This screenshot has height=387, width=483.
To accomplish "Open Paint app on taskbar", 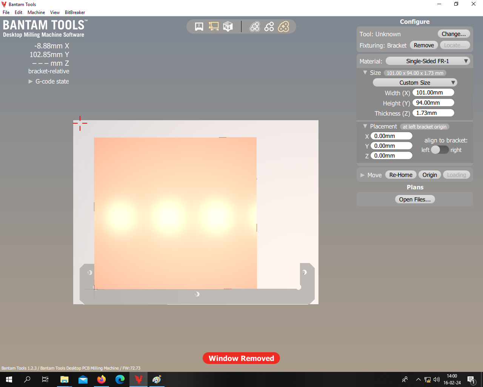I will tap(157, 379).
